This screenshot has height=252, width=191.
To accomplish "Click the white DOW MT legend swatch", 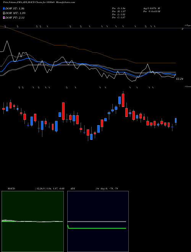I will coord(4,13).
